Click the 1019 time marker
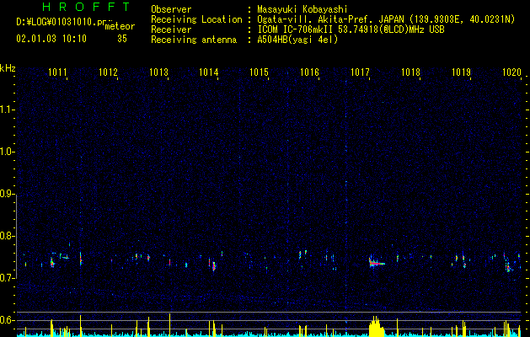This screenshot has width=530, height=337. point(462,72)
